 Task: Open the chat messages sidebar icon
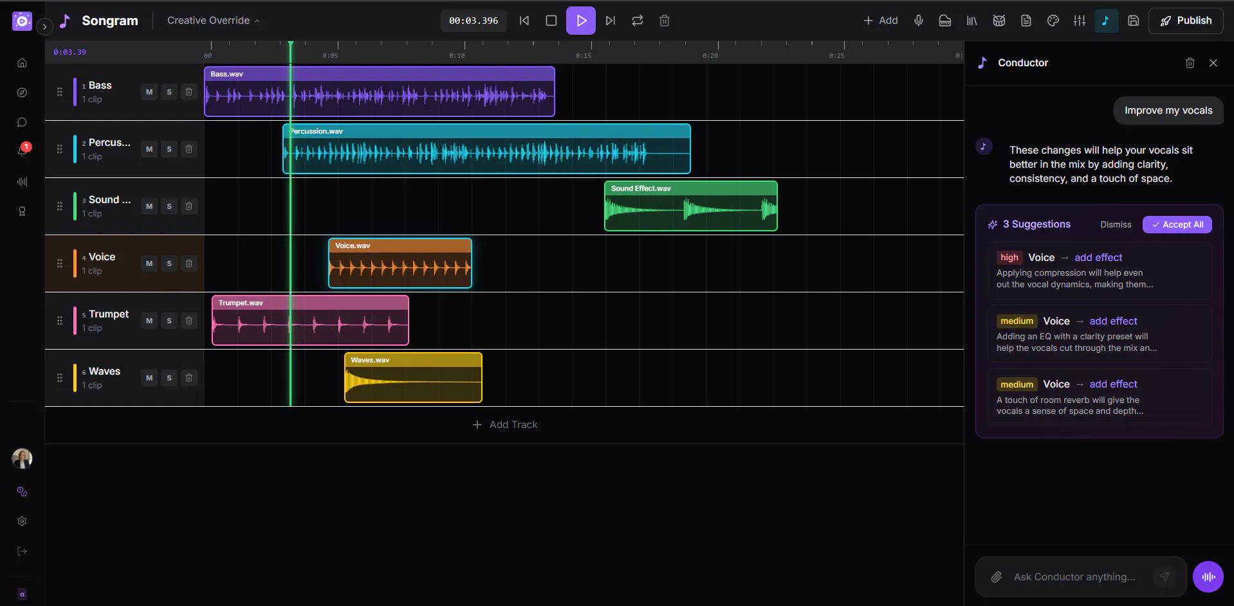(x=22, y=122)
